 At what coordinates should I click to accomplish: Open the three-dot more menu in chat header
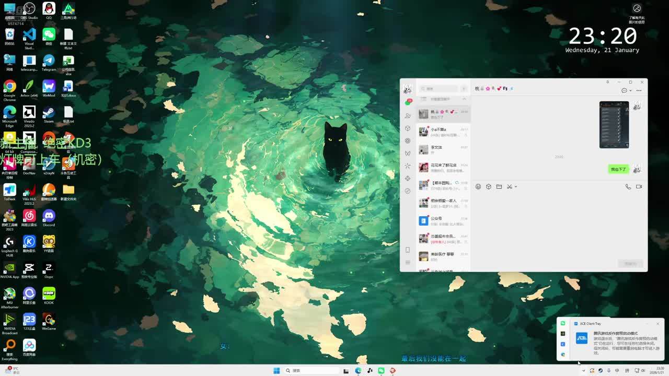point(639,91)
